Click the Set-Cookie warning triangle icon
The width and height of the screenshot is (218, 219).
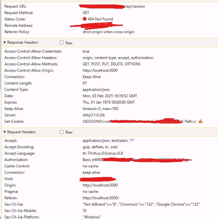(x=200, y=121)
